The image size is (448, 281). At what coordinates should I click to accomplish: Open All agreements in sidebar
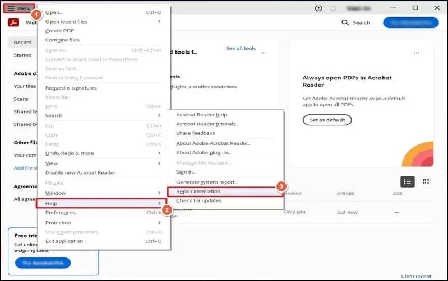click(25, 199)
